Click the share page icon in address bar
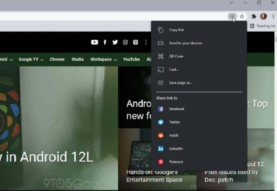The height and width of the screenshot is (191, 277). (232, 16)
